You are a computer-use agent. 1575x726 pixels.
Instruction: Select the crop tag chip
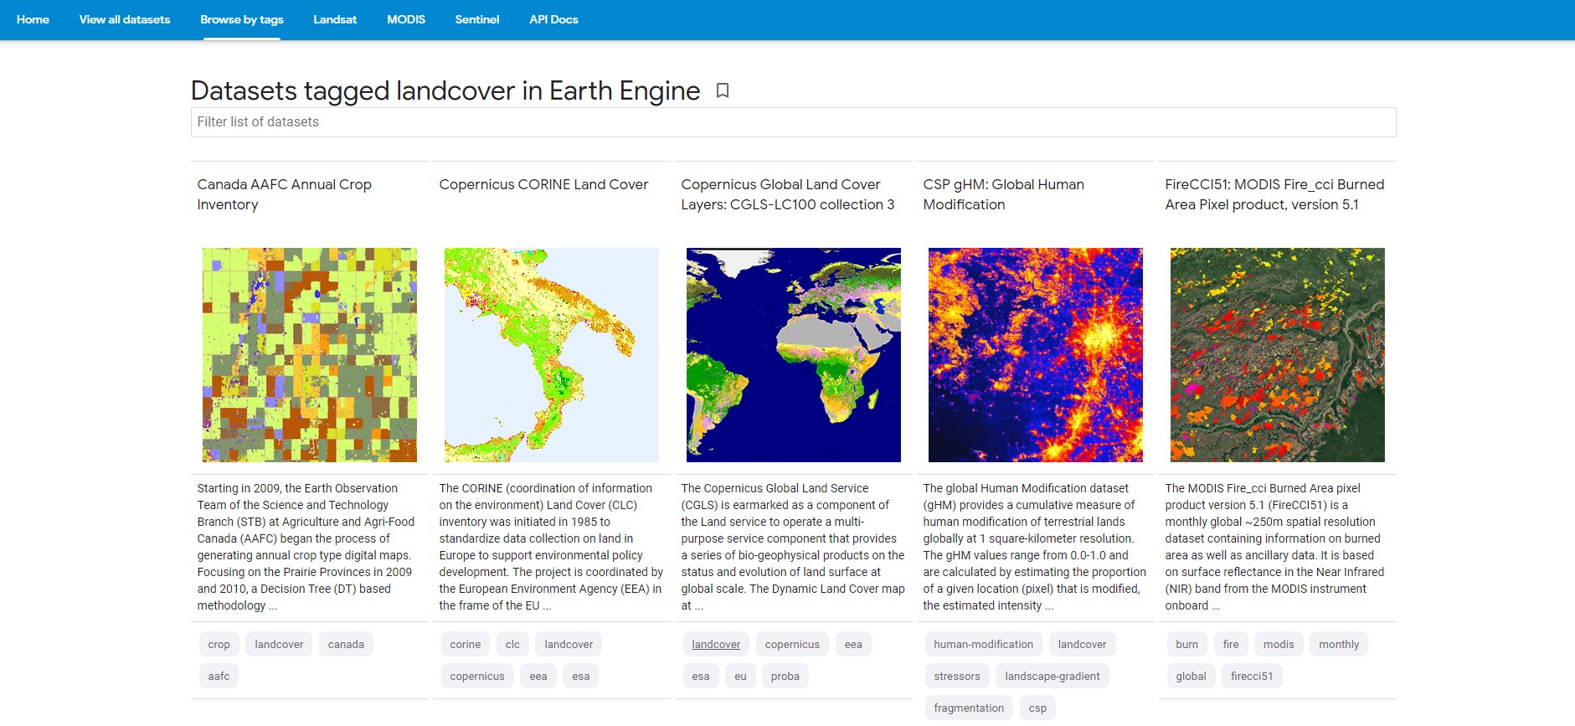click(219, 644)
